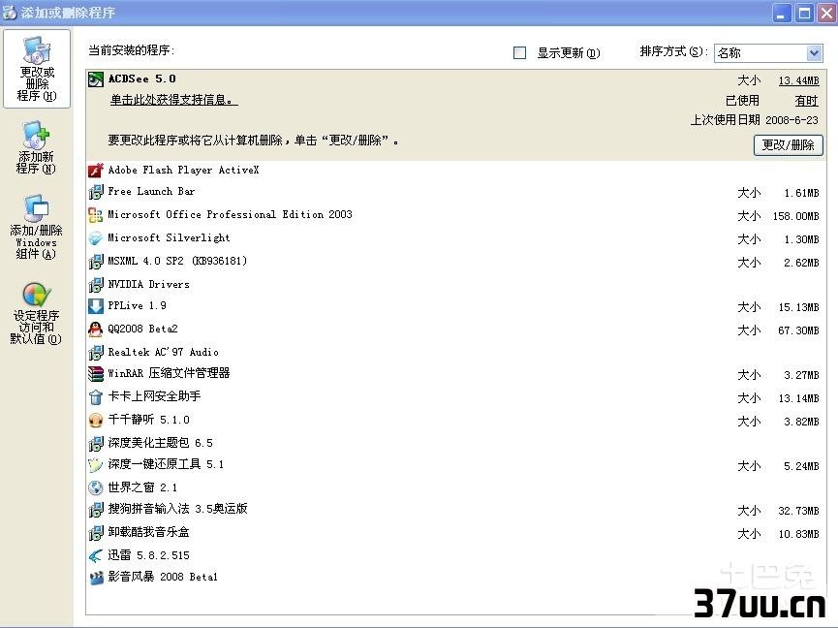The width and height of the screenshot is (838, 628).
Task: Select the Free Launch Bar icon
Action: [96, 192]
